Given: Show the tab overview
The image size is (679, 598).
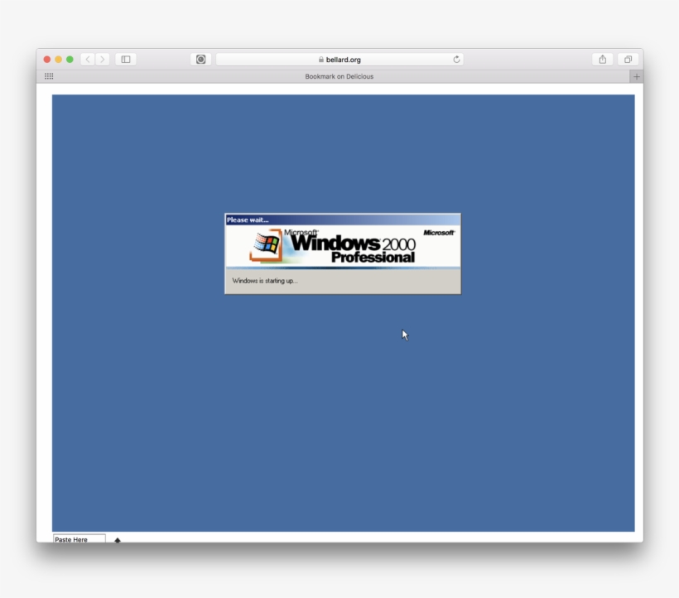Looking at the screenshot, I should click(x=628, y=60).
